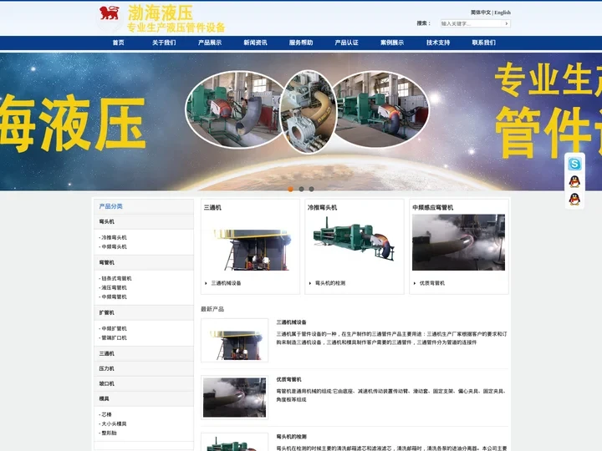Open the 产品展示 menu item
602x451 pixels.
click(x=210, y=43)
